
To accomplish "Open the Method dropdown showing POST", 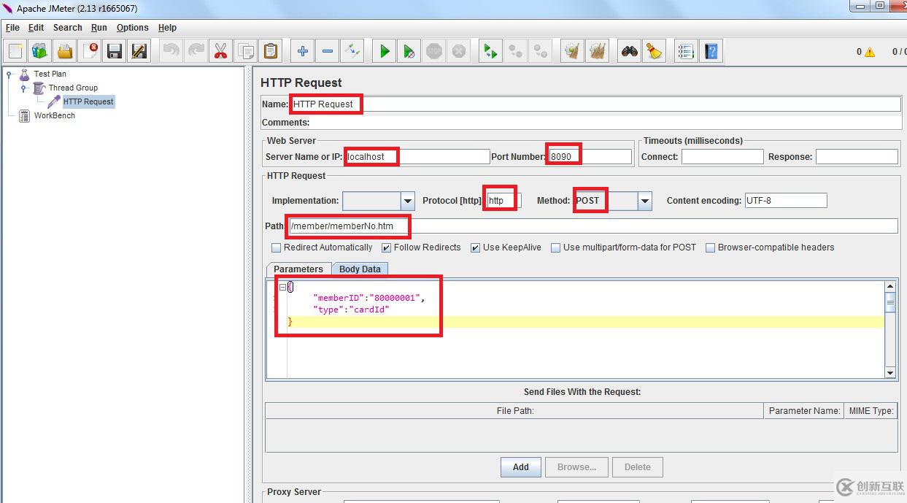I will click(x=645, y=201).
